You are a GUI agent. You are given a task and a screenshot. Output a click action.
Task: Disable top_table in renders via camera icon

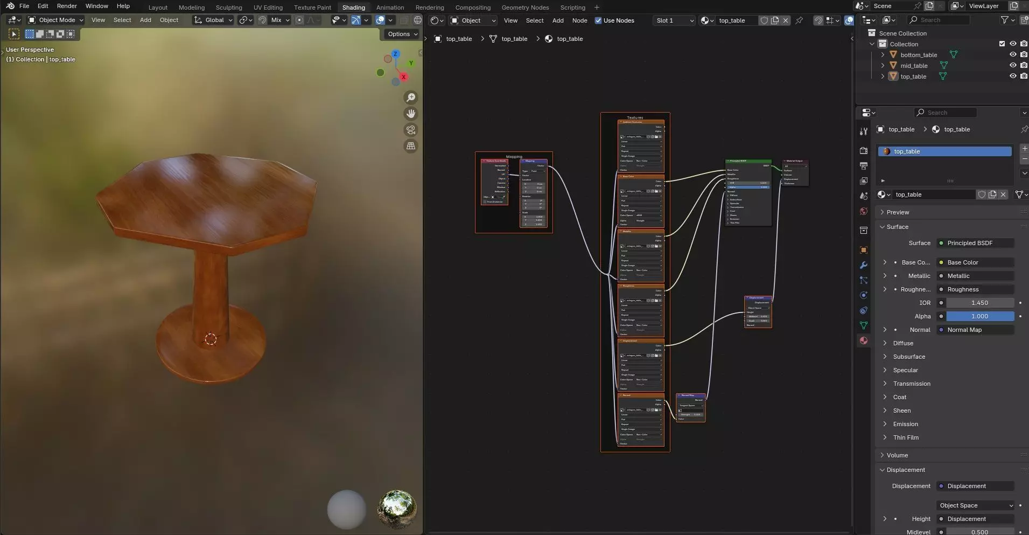point(1024,76)
